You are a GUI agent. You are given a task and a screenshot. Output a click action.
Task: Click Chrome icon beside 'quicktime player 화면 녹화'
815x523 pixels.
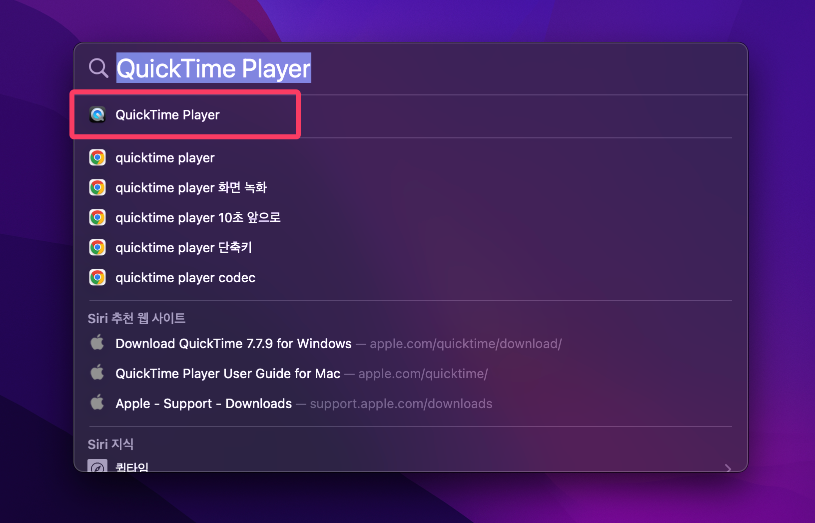click(x=97, y=188)
